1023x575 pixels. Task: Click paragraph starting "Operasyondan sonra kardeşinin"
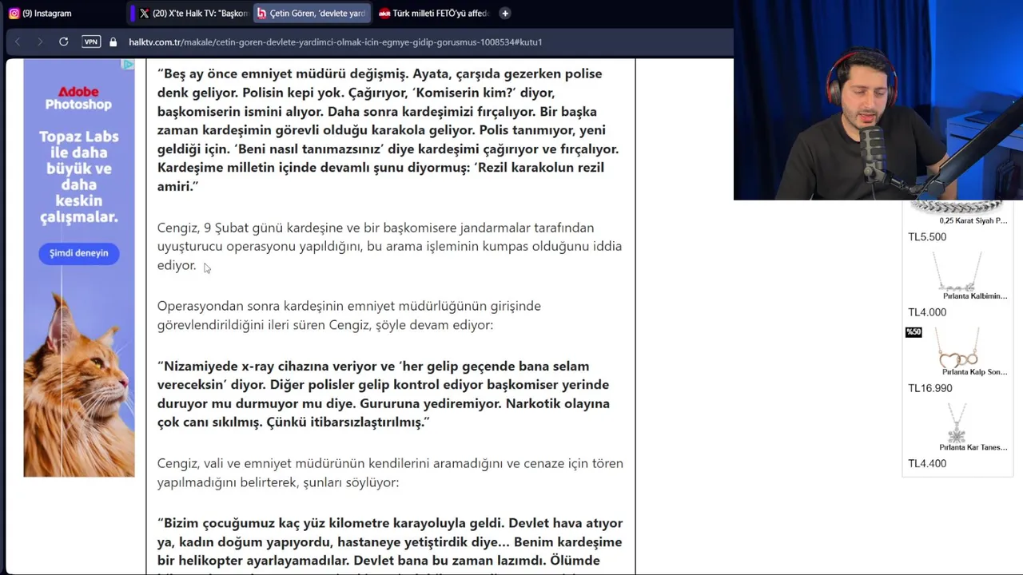point(349,315)
